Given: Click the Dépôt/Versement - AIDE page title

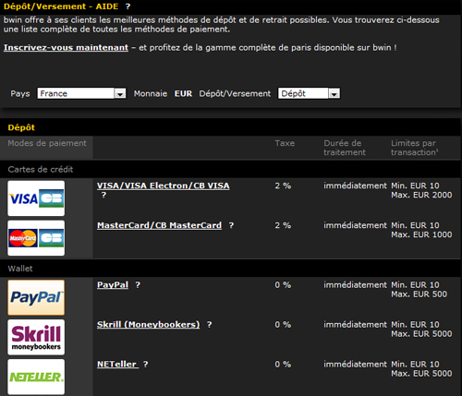Looking at the screenshot, I should pyautogui.click(x=61, y=6).
